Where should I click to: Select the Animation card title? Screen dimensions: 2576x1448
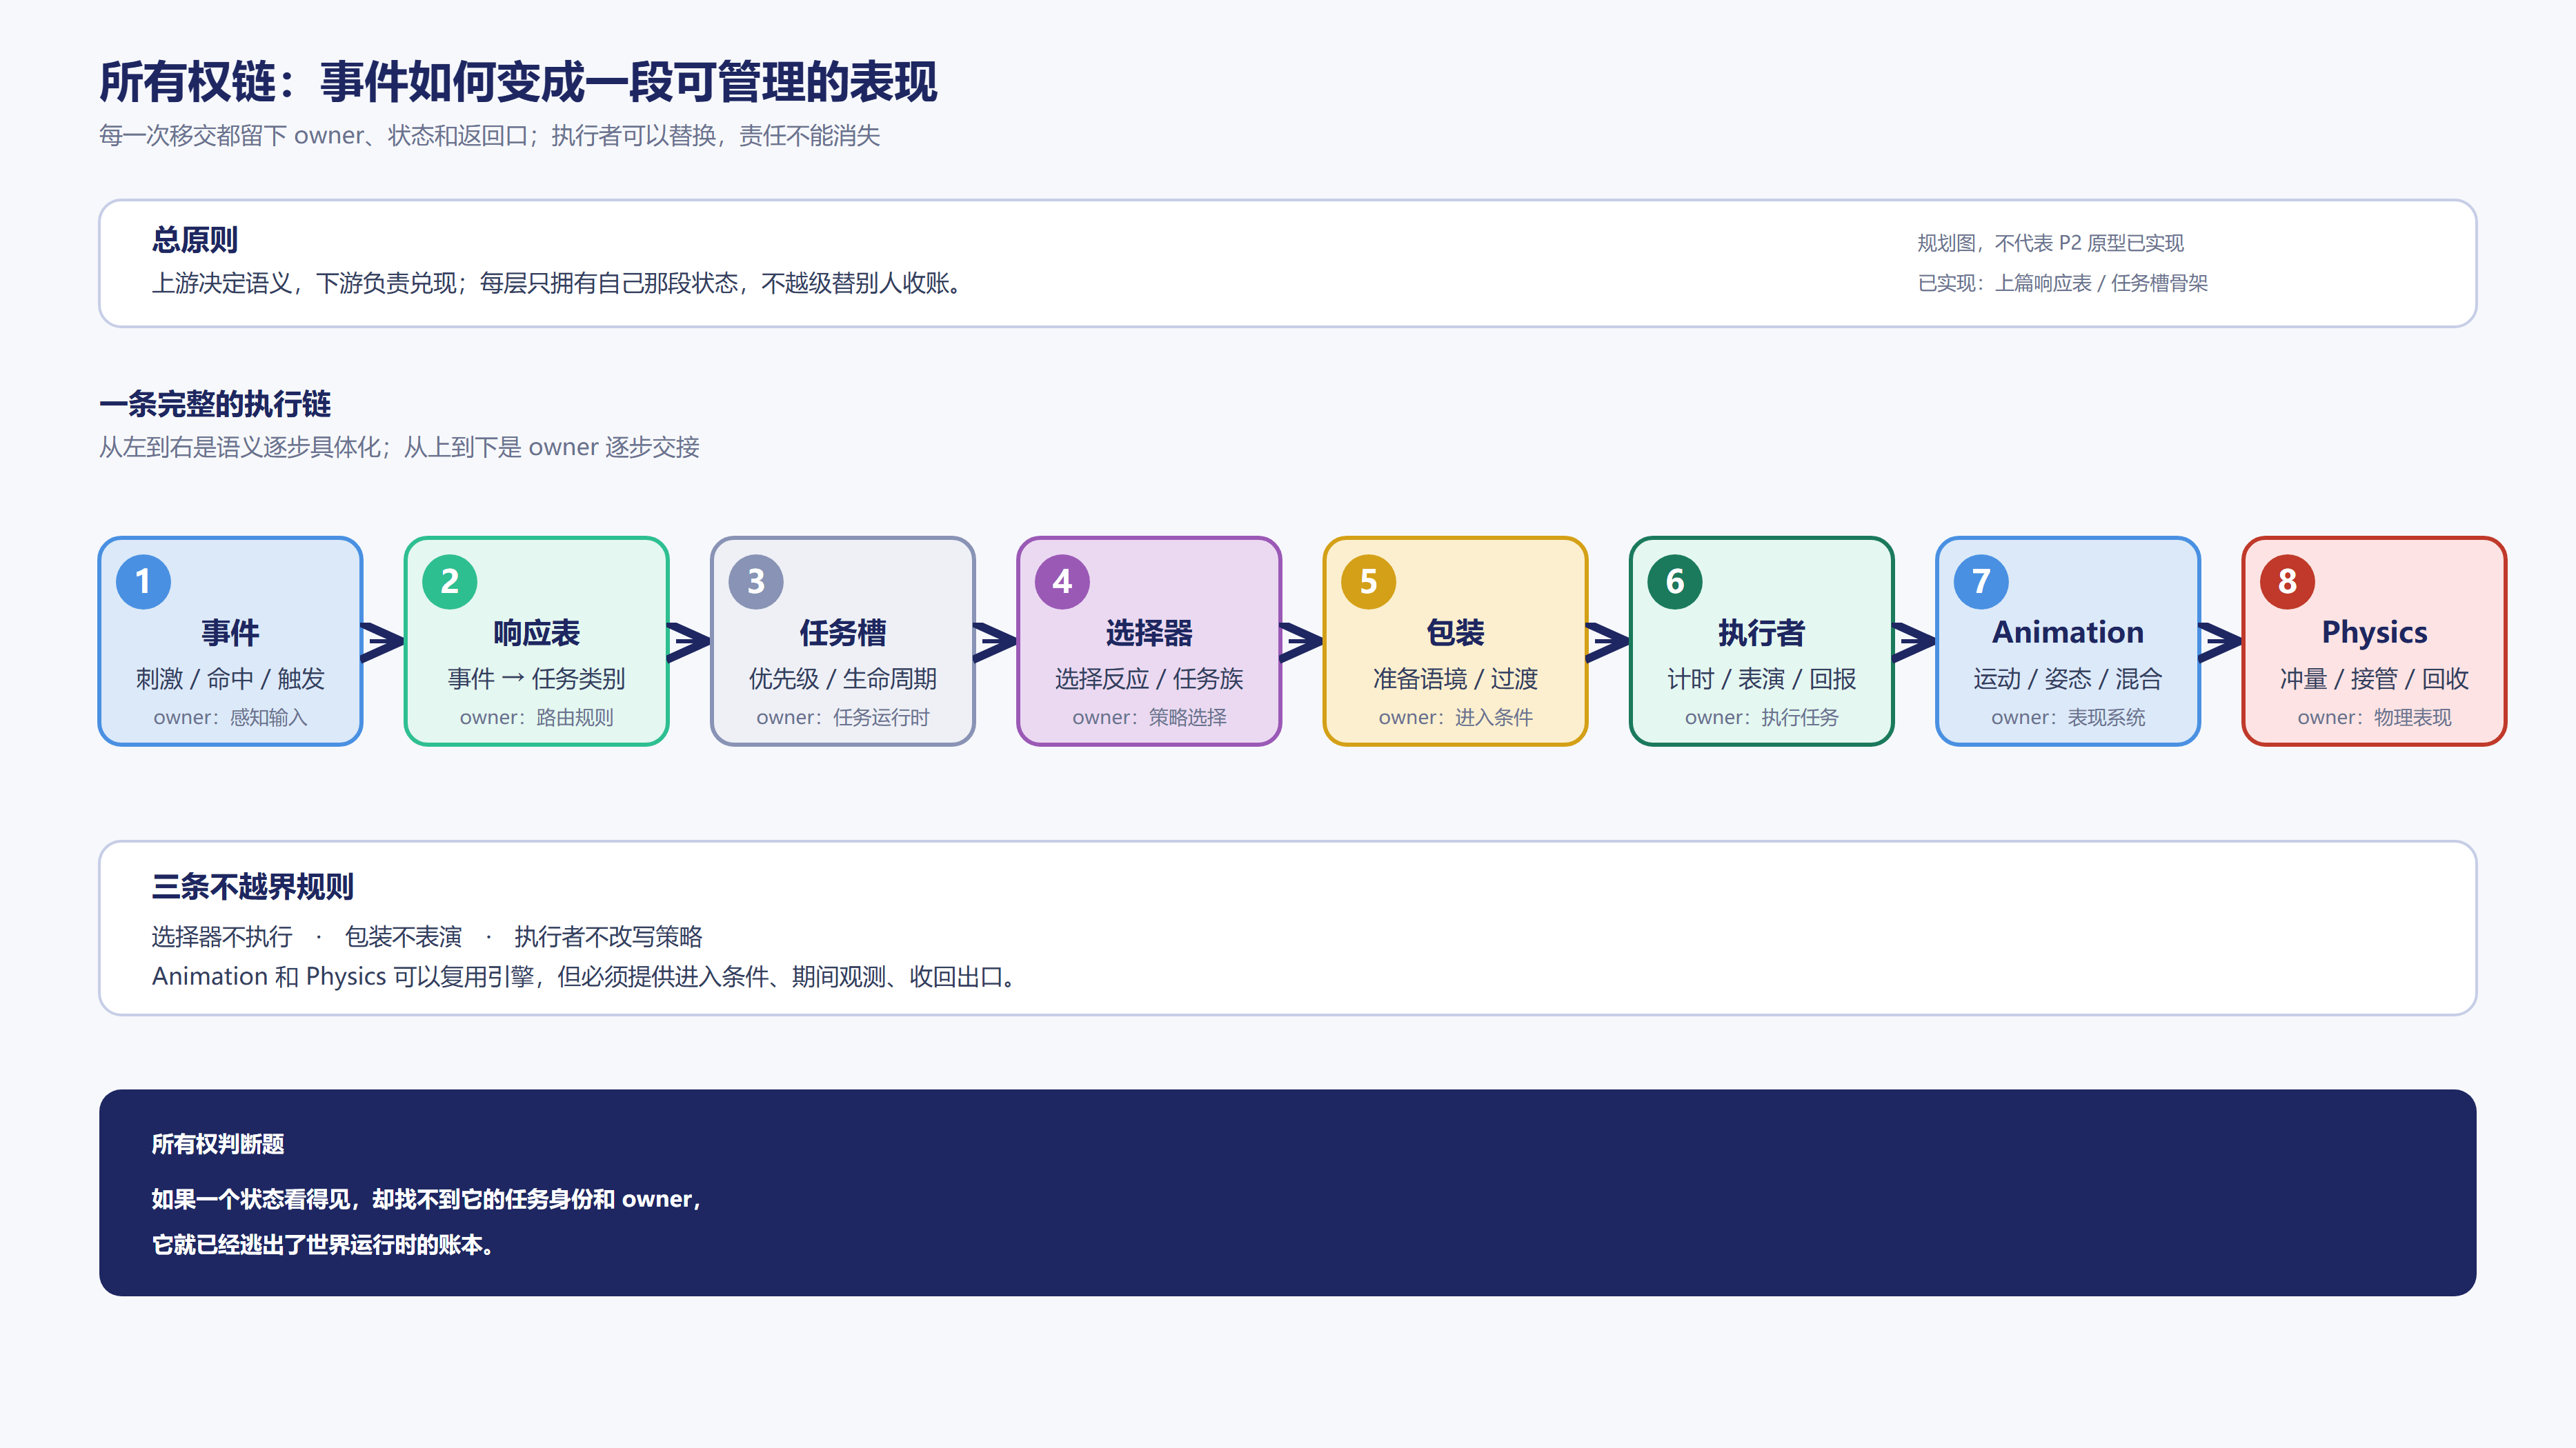[2068, 632]
